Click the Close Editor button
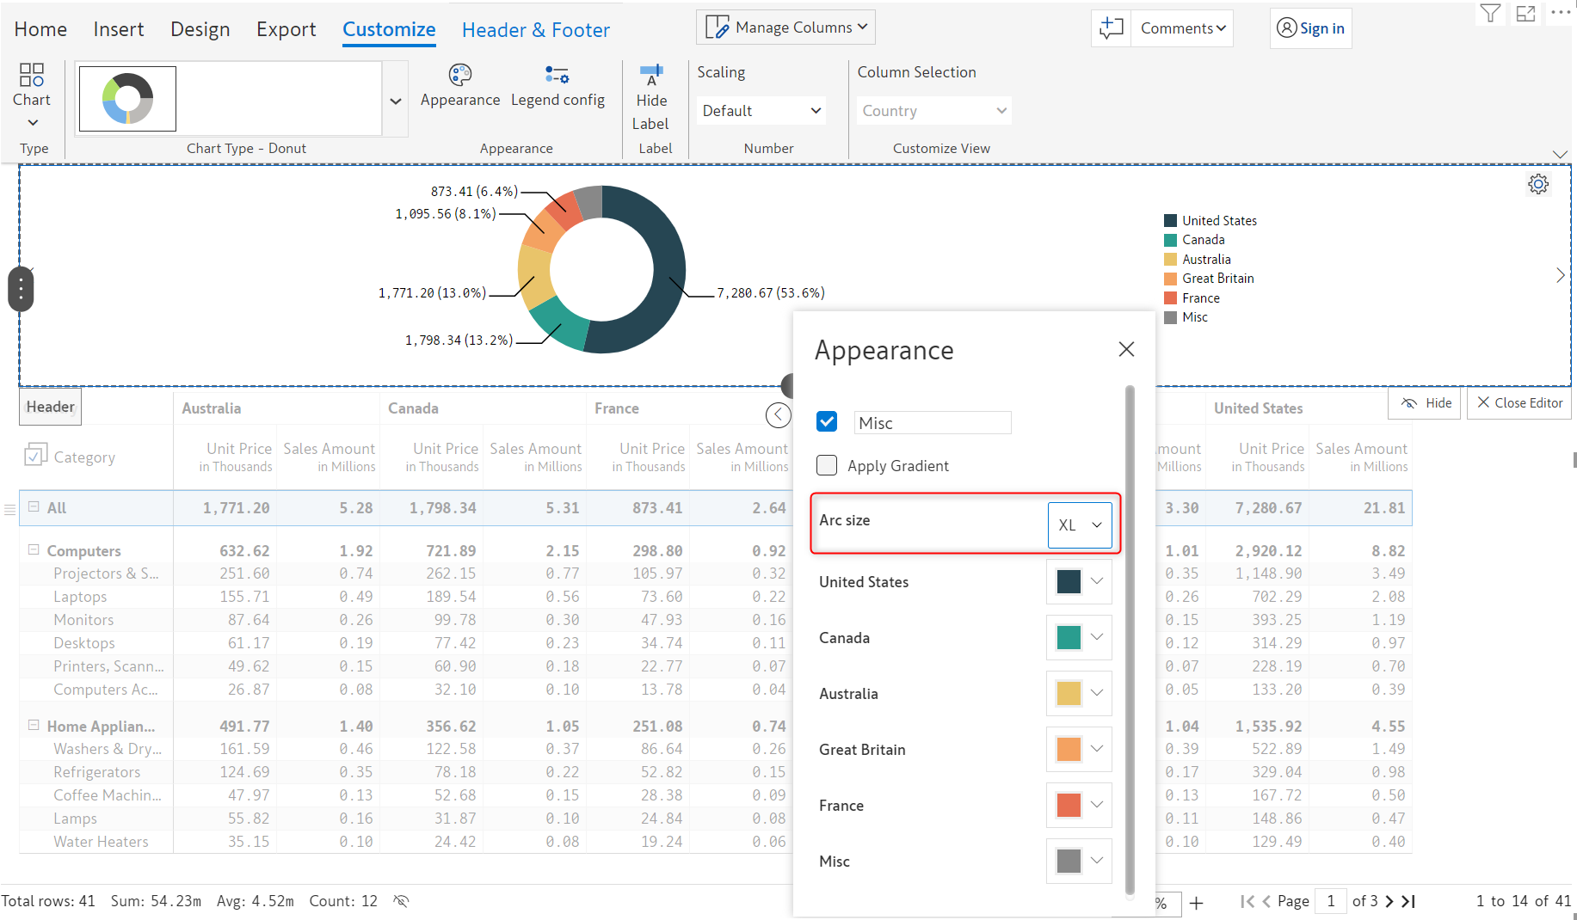This screenshot has height=920, width=1577. [1519, 403]
